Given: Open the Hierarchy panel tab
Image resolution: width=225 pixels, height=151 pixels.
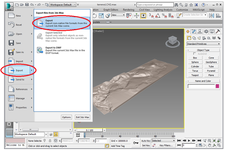Looking at the screenshot, I should (200, 31).
